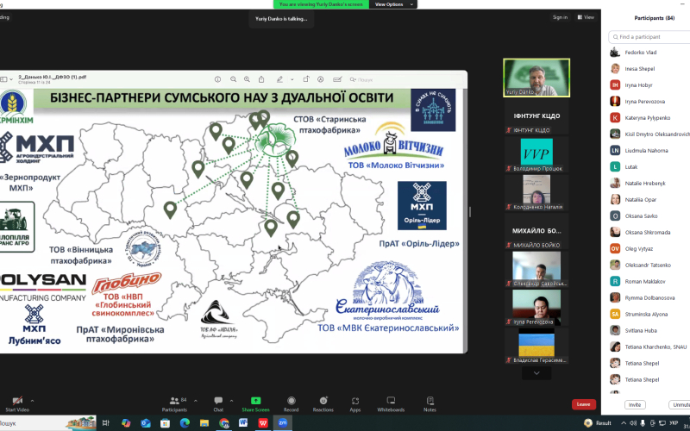Image resolution: width=690 pixels, height=431 pixels.
Task: Click the Find a participant search field
Action: pyautogui.click(x=650, y=37)
